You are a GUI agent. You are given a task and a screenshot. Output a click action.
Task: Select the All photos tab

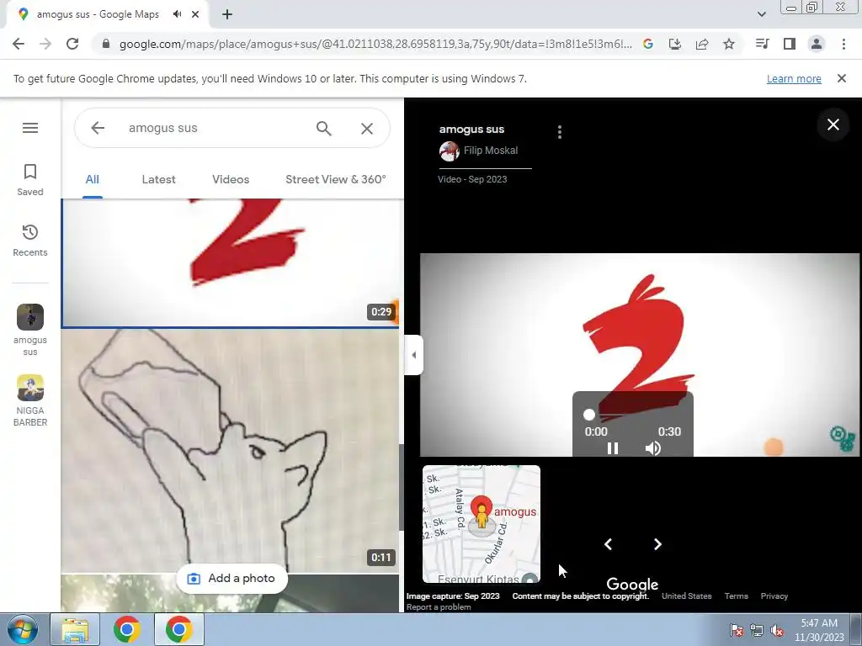pos(93,180)
